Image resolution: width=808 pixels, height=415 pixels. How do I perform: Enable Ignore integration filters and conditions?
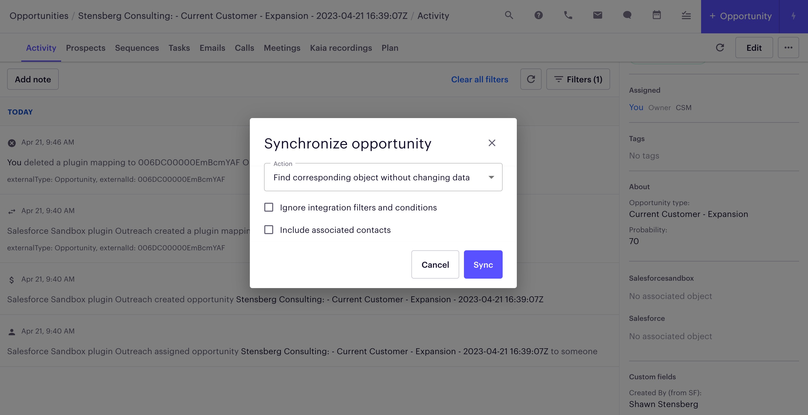[x=269, y=207]
